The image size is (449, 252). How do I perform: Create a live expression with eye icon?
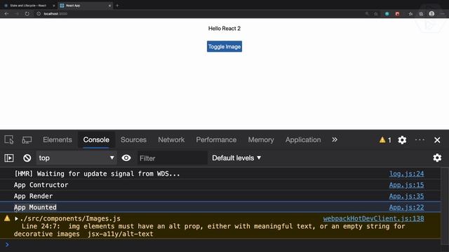click(126, 158)
